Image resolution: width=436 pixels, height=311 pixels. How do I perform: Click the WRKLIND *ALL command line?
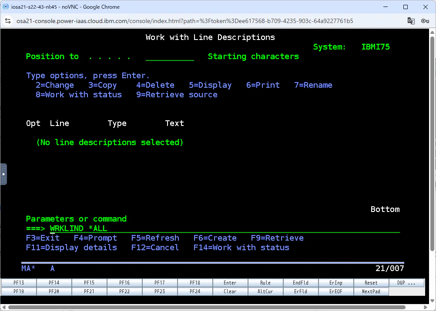[x=225, y=228]
